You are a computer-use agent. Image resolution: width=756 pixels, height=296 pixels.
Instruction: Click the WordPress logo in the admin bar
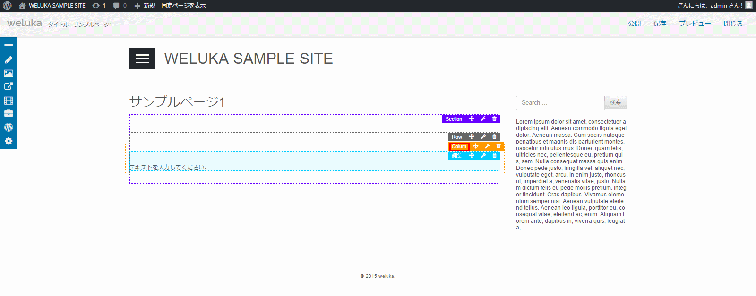[x=7, y=6]
